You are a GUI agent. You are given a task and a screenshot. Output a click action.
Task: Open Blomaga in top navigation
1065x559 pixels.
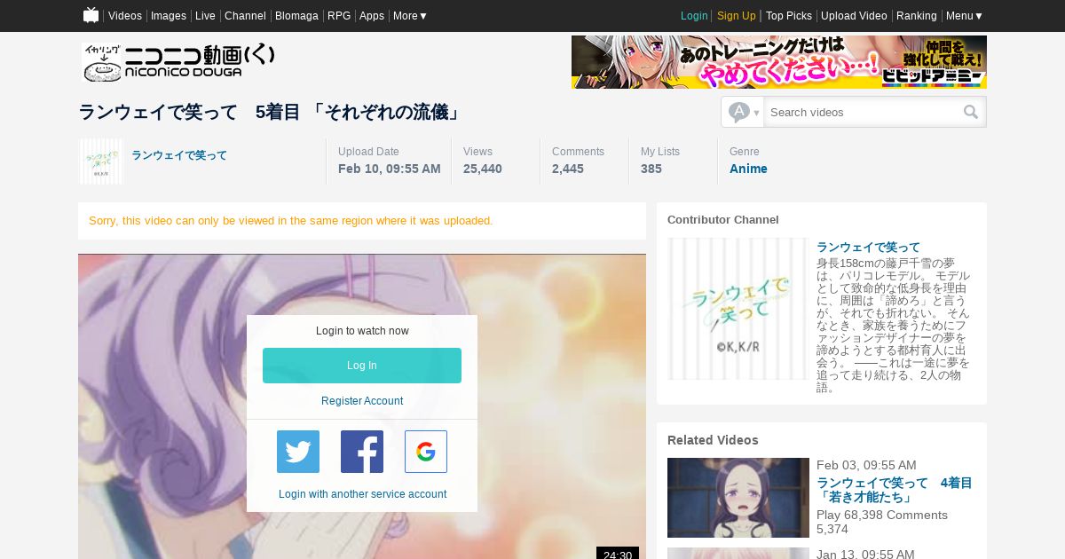pos(296,16)
